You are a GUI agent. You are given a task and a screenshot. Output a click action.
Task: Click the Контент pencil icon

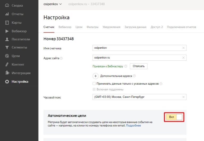pos(7,64)
